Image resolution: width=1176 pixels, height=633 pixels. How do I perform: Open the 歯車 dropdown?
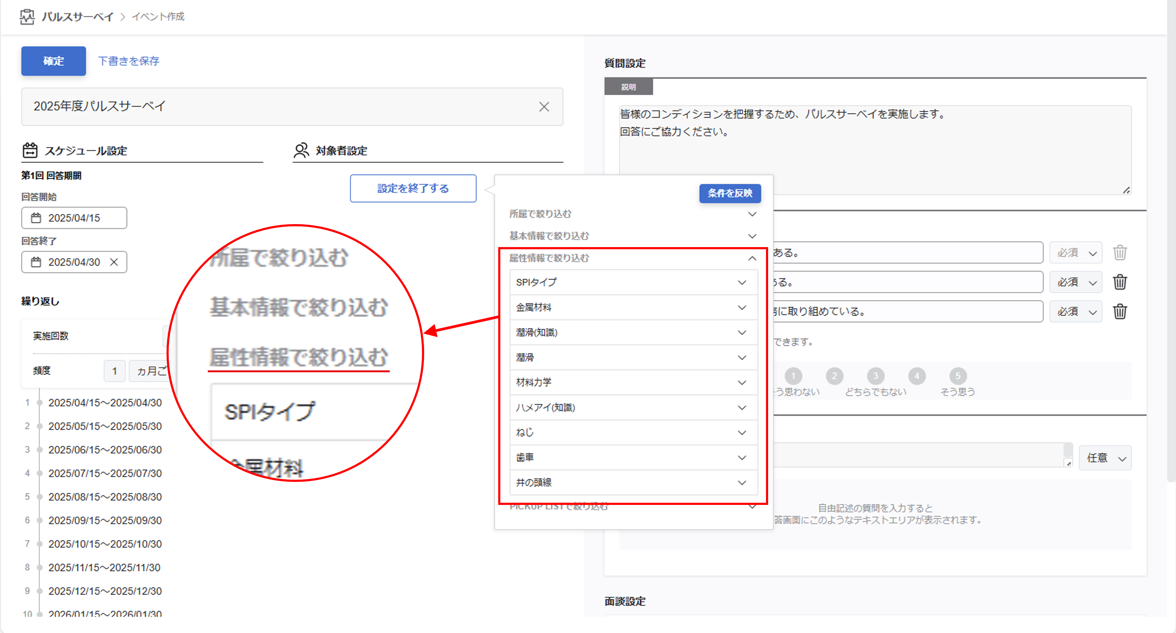(633, 458)
